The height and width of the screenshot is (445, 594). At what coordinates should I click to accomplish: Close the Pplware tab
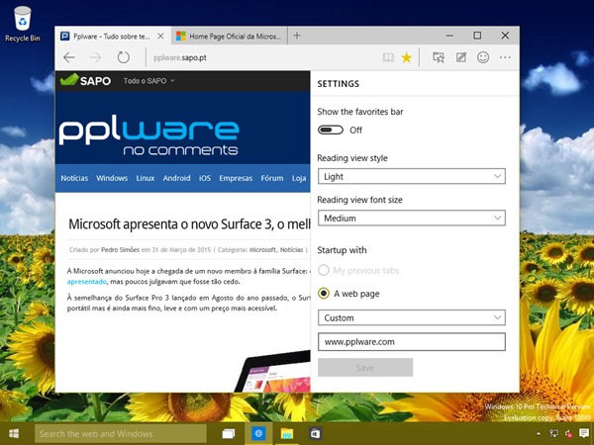click(x=160, y=36)
